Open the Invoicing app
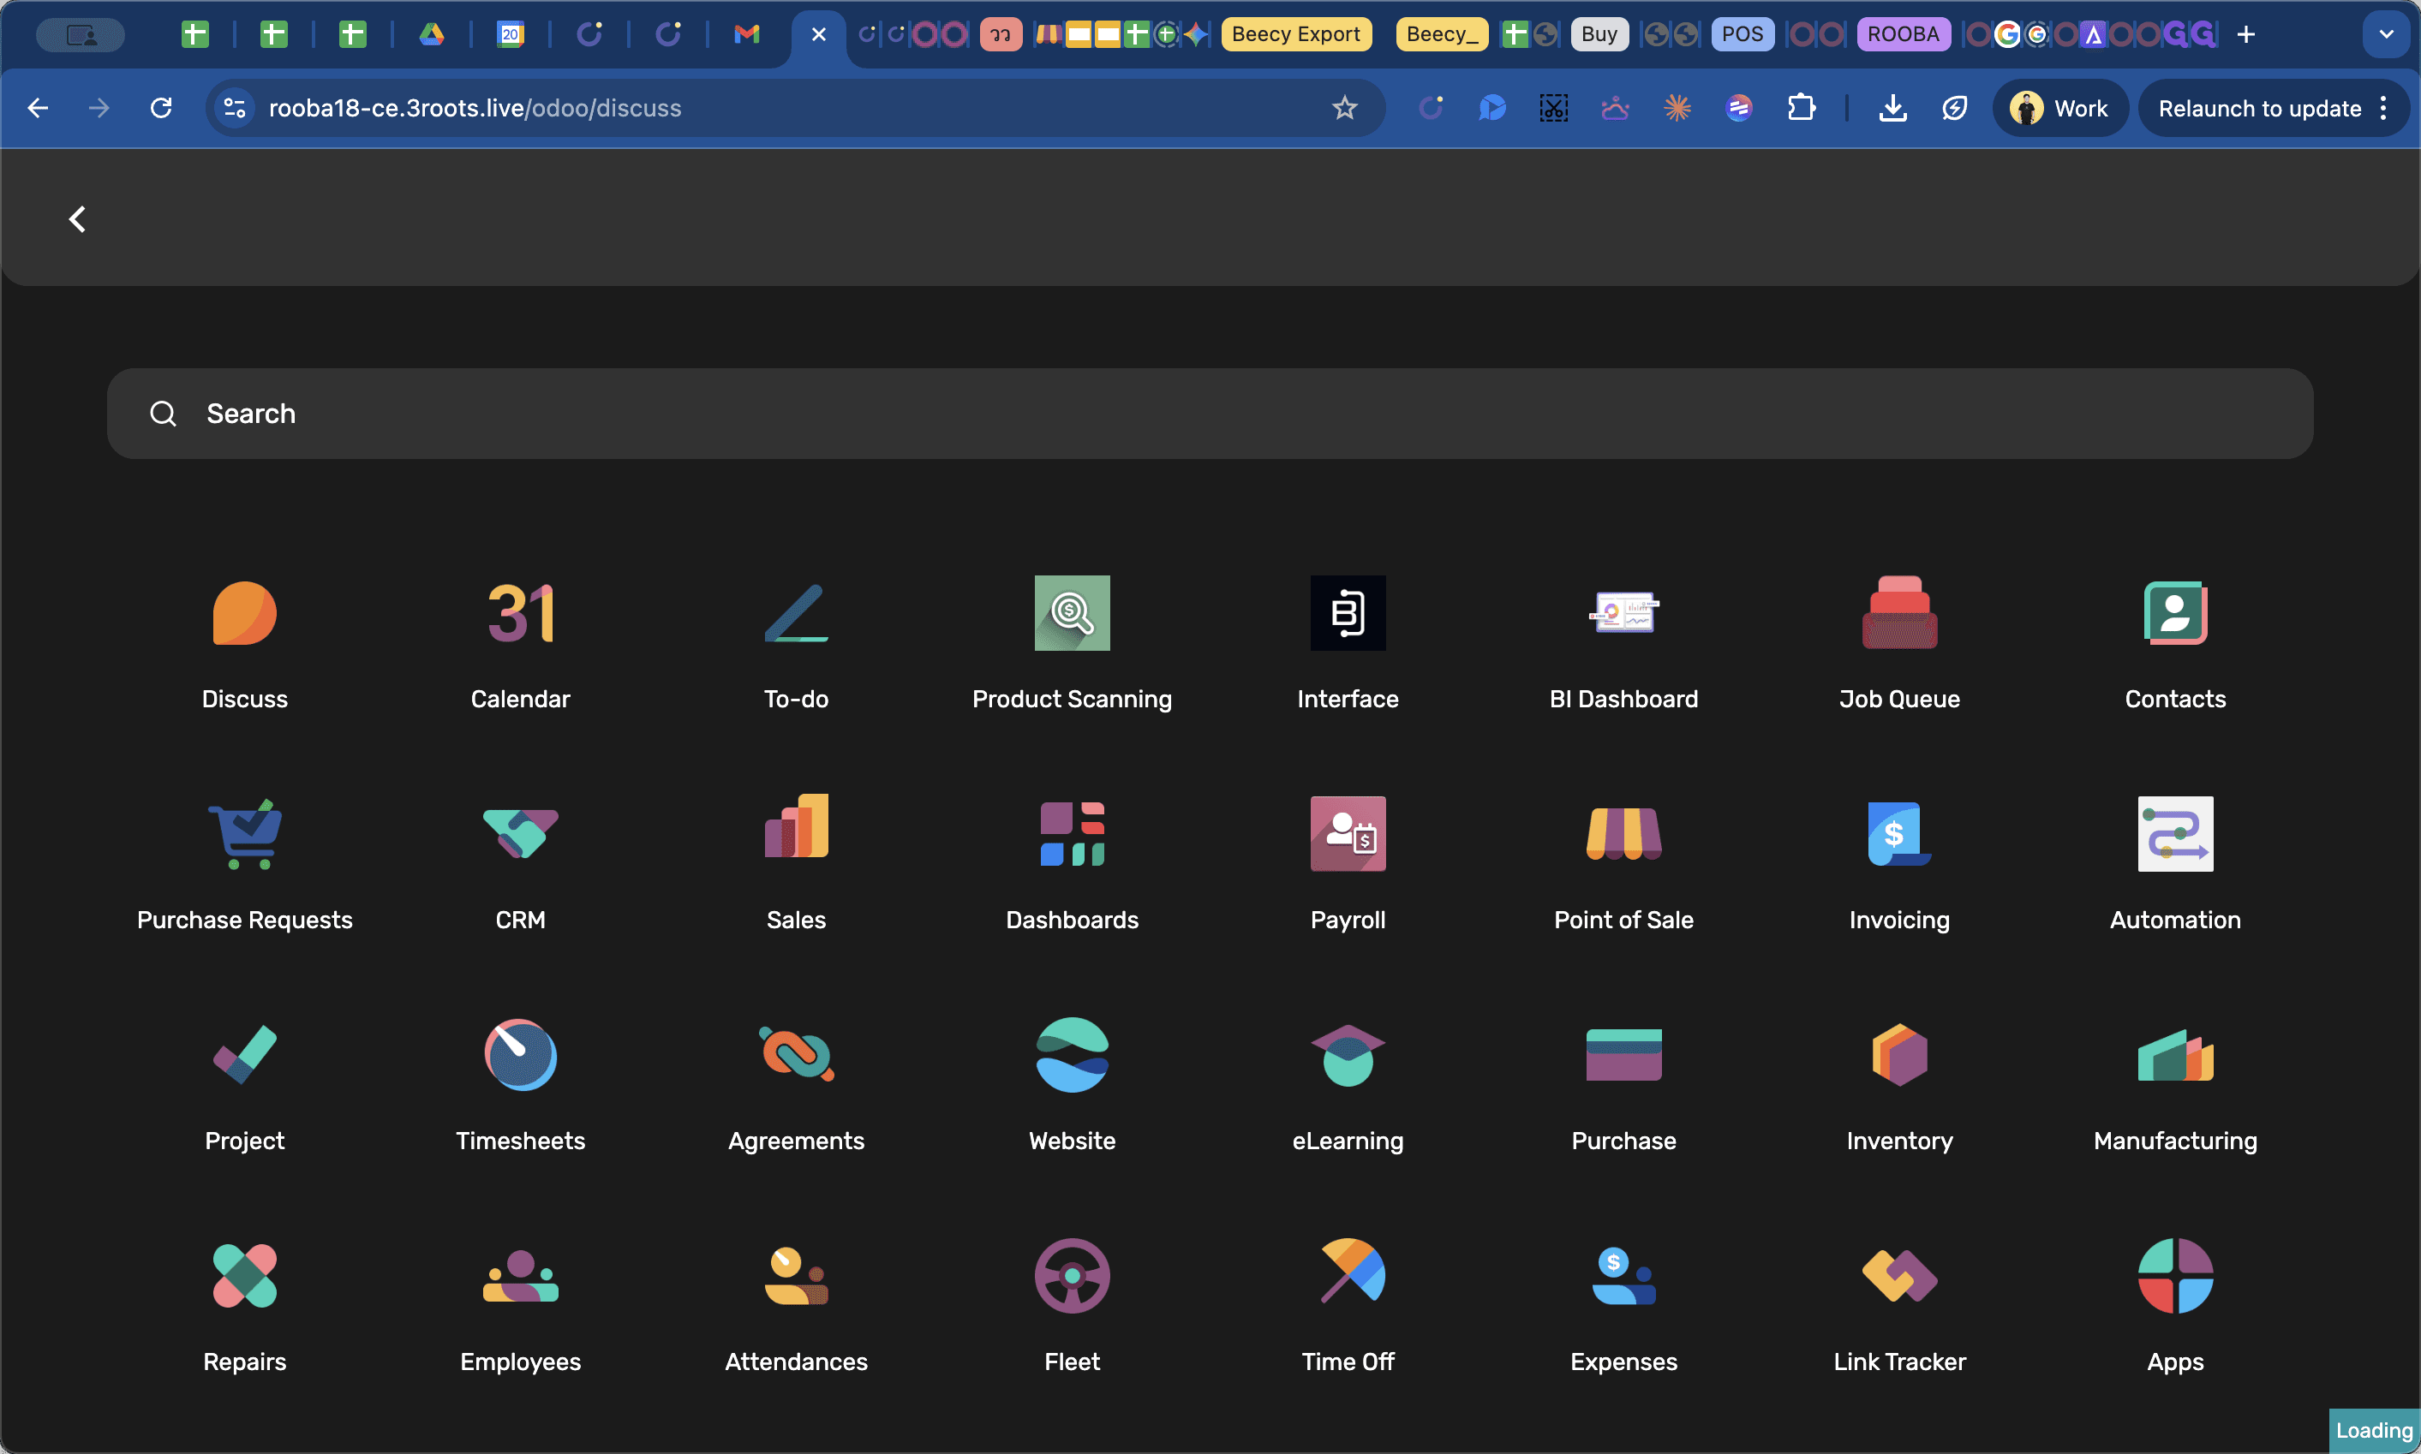 [x=1899, y=863]
